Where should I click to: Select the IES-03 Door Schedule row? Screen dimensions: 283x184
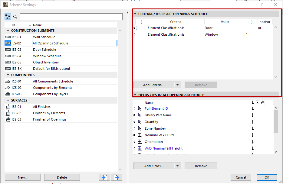tap(61, 50)
